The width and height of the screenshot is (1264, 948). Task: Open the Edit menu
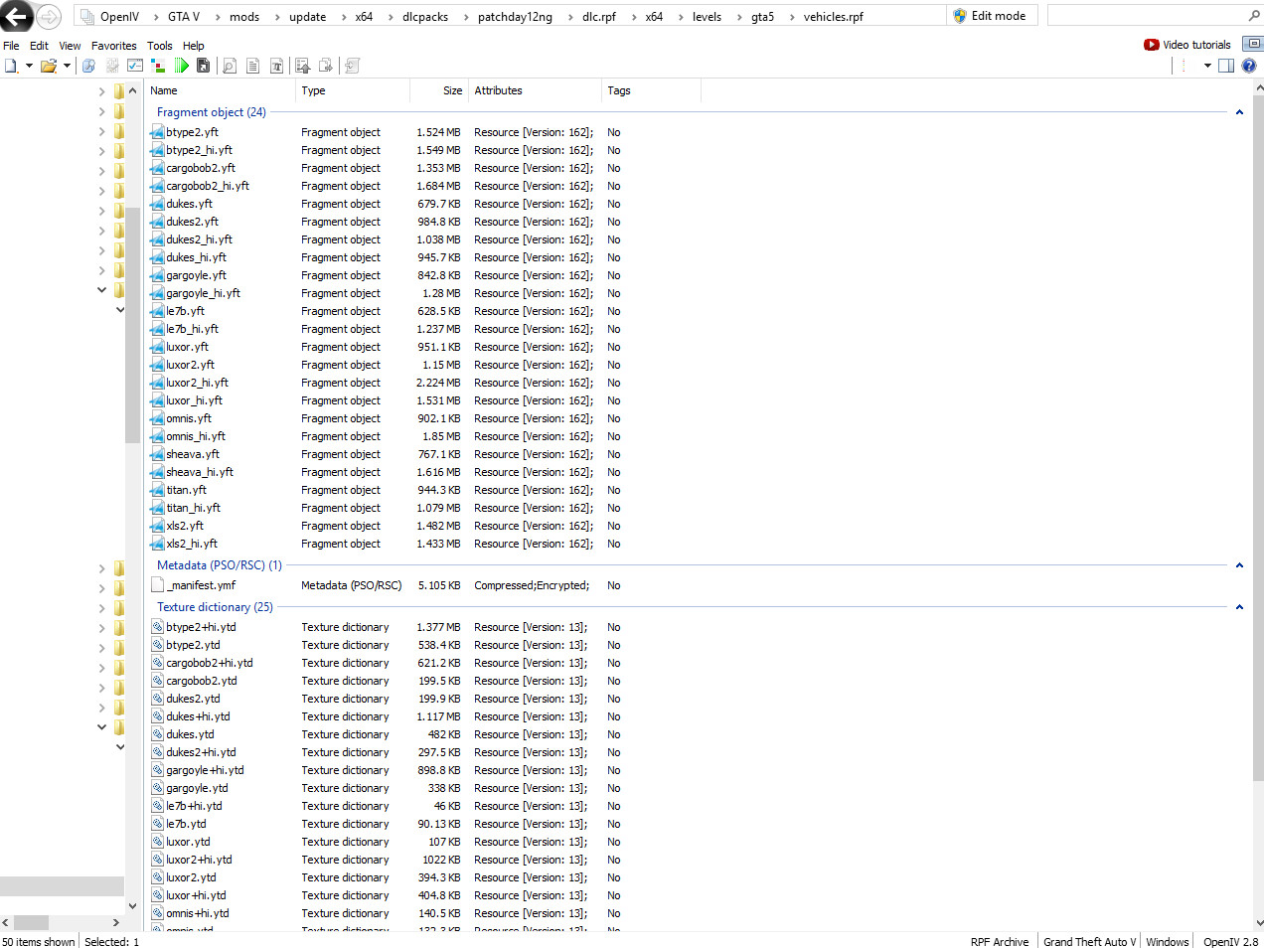[x=39, y=46]
